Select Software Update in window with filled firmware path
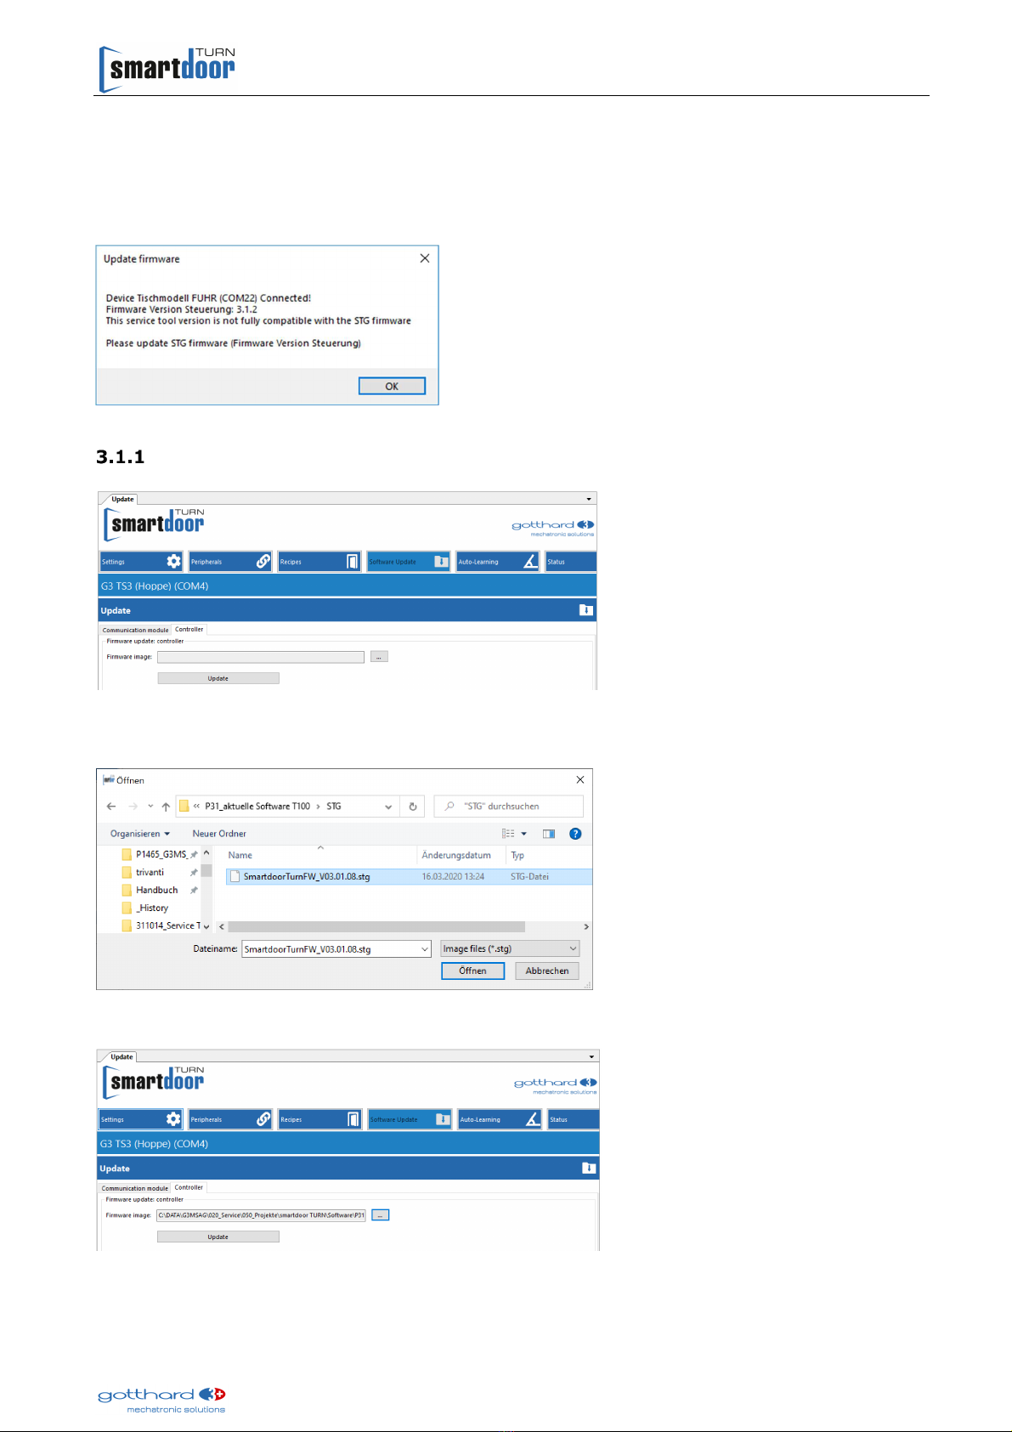Image resolution: width=1012 pixels, height=1432 pixels. (x=410, y=1119)
